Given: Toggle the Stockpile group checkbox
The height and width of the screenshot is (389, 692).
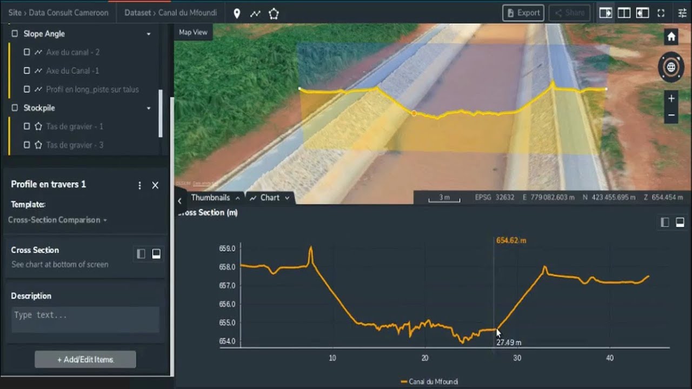Looking at the screenshot, I should click(15, 108).
